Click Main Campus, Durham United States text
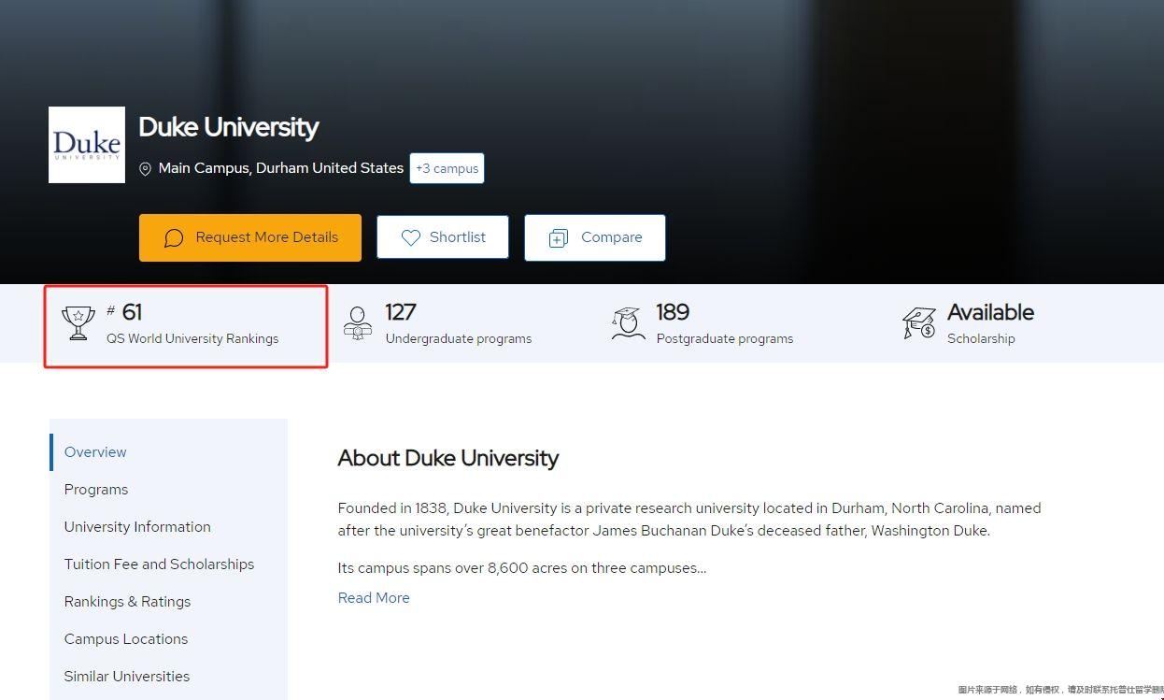This screenshot has width=1164, height=700. [x=281, y=168]
